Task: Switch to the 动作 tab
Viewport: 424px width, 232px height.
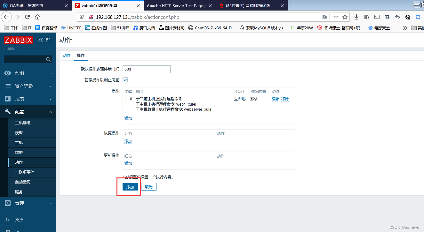Action: [67, 56]
